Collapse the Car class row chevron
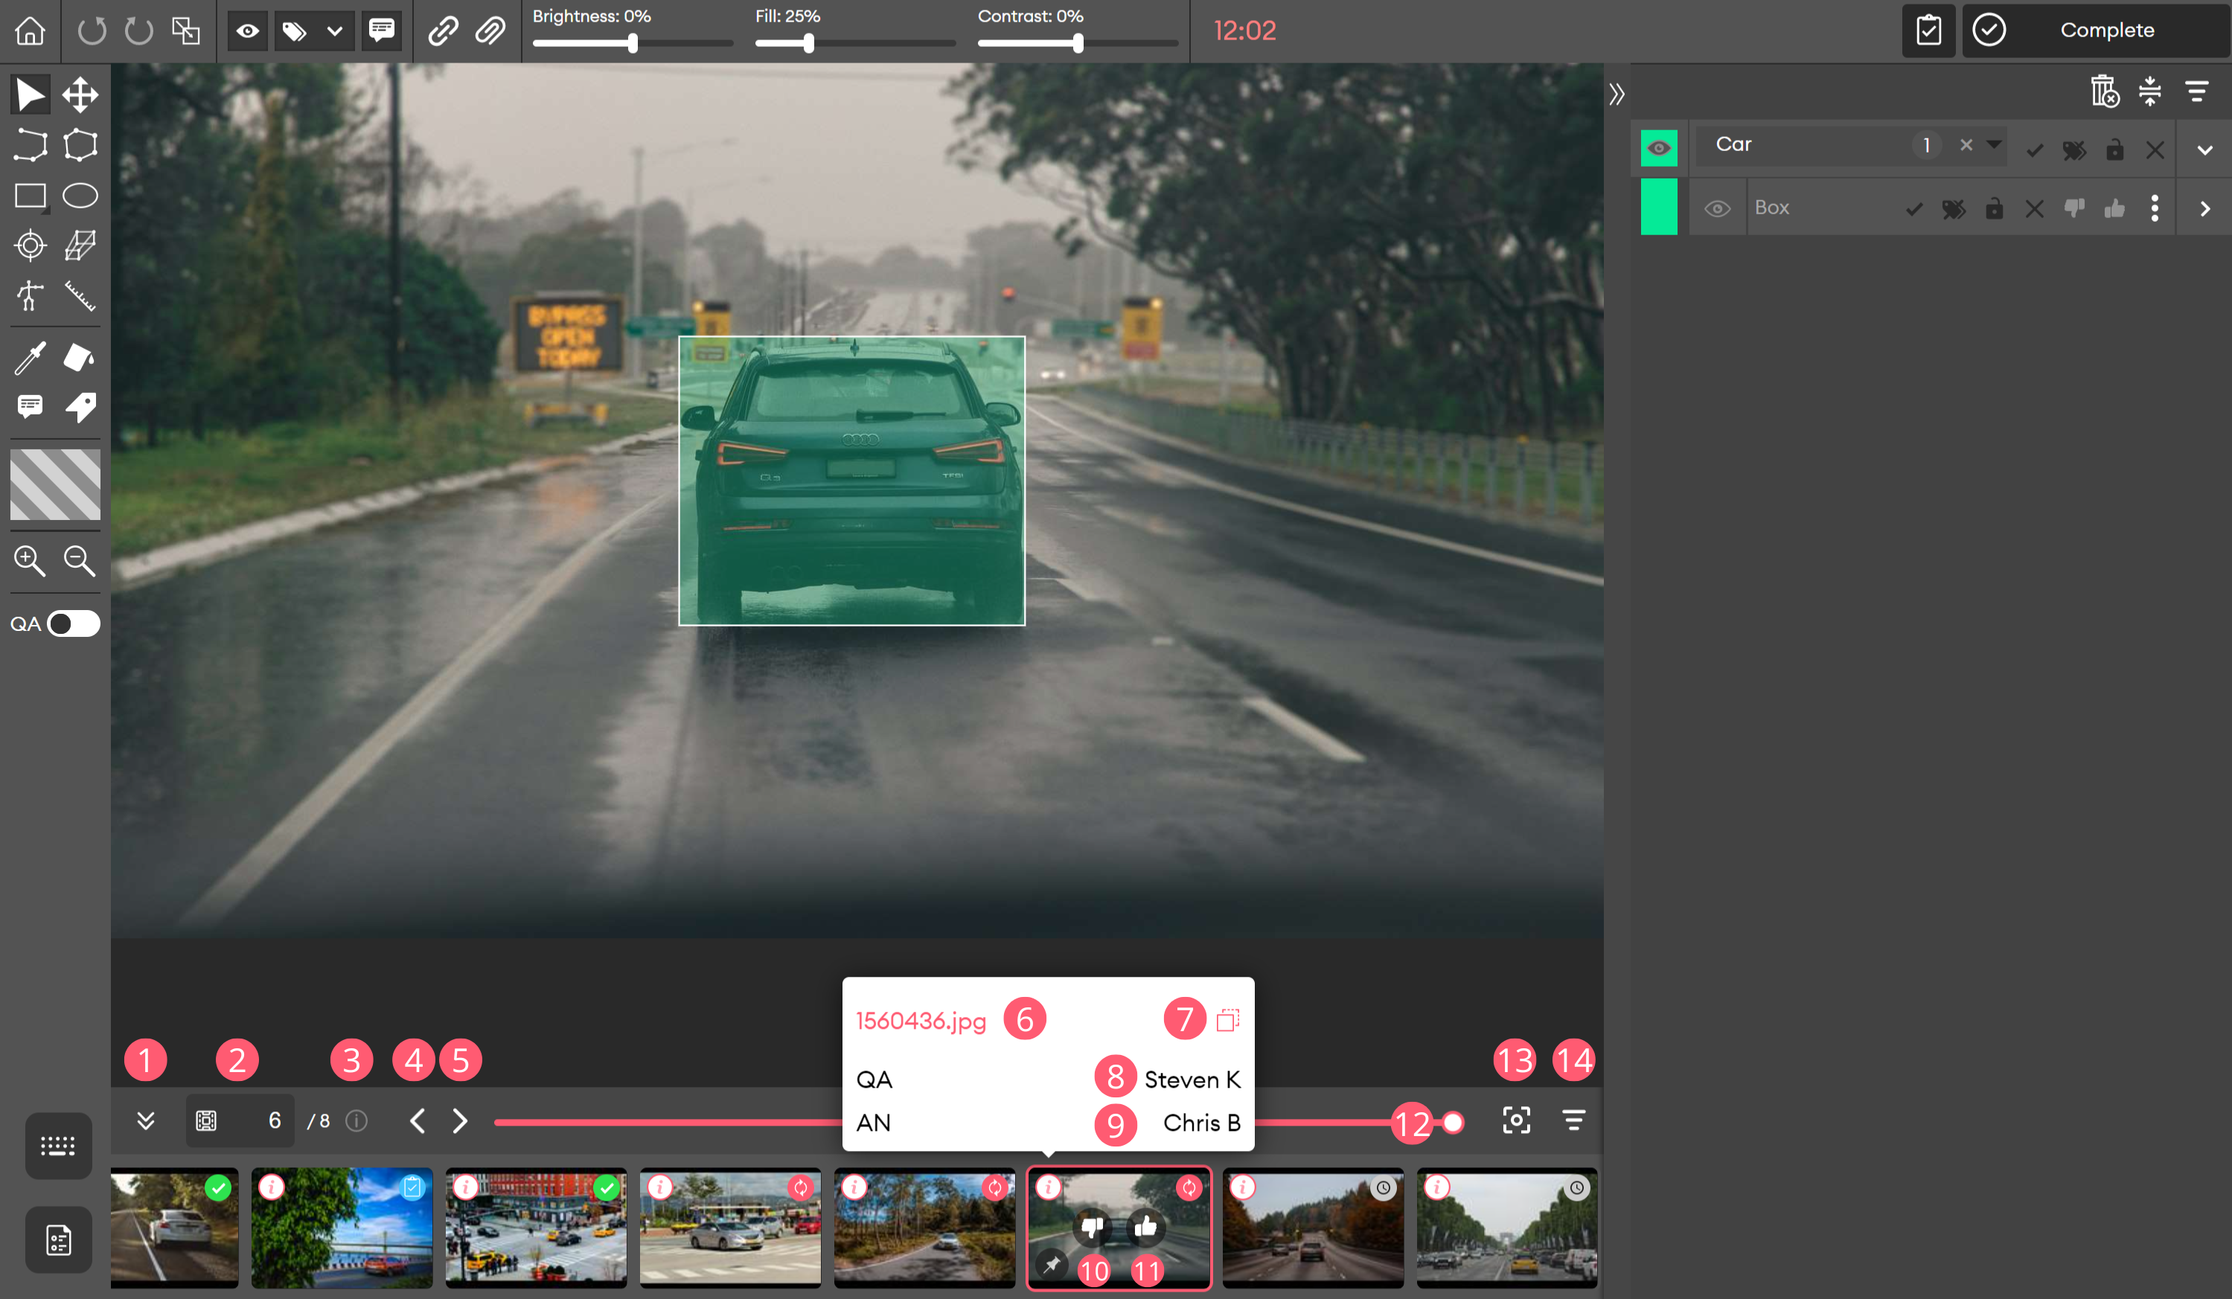 coord(2205,150)
